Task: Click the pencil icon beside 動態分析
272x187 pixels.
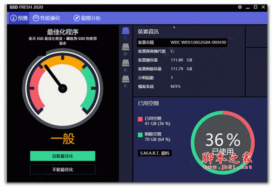Action: click(77, 18)
